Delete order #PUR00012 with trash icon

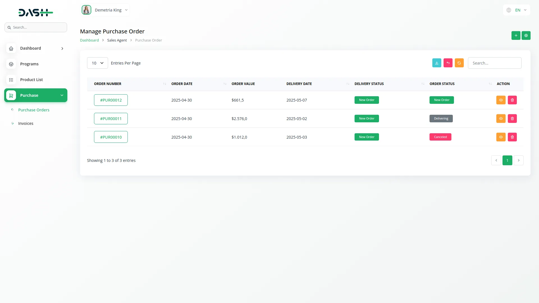tap(512, 100)
